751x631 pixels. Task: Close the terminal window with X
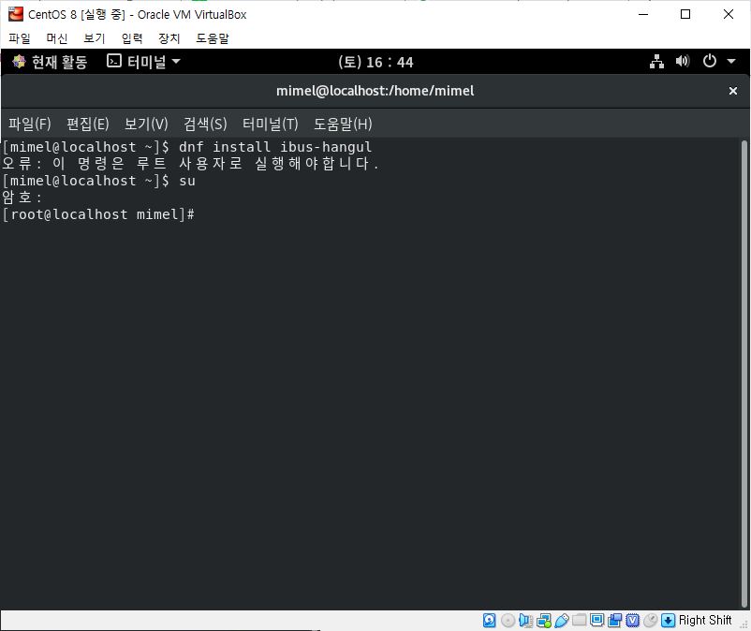click(x=733, y=91)
